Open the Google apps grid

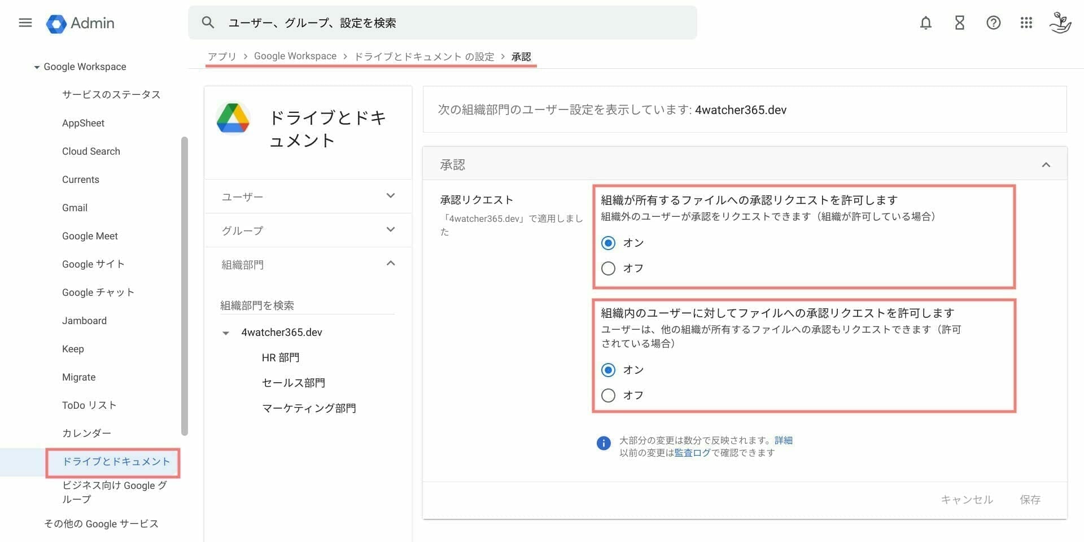coord(1026,23)
